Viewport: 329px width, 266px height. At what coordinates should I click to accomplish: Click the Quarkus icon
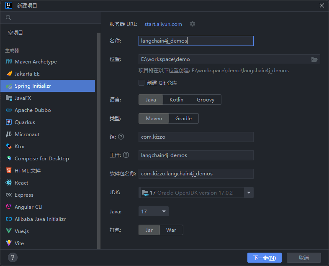click(x=9, y=122)
